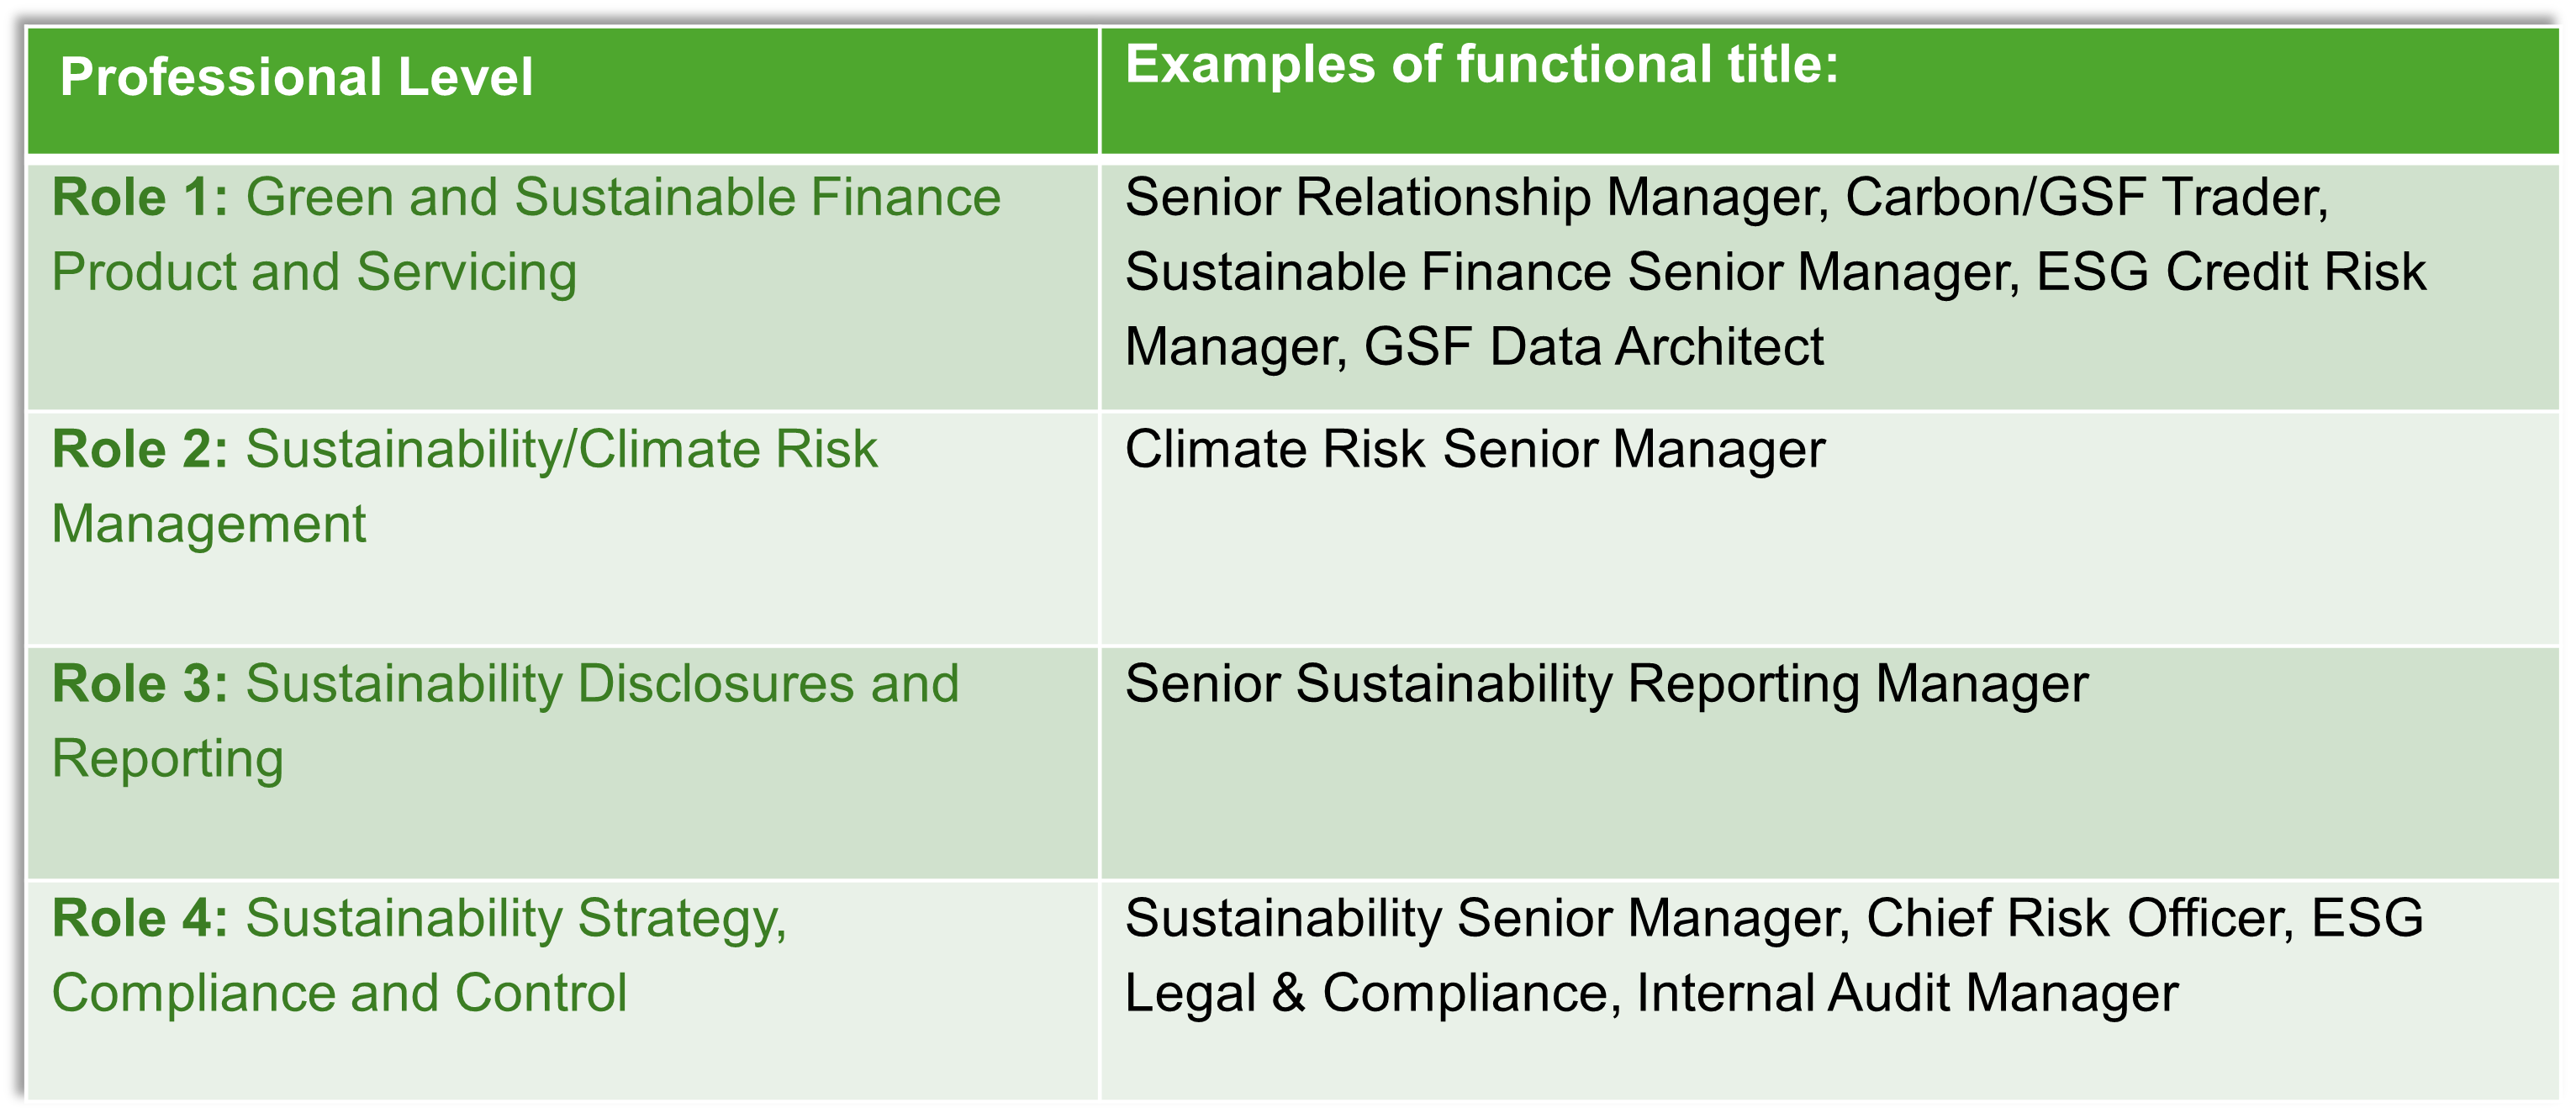
Task: Click Sustainability Disclosures and text
Action: click(602, 683)
